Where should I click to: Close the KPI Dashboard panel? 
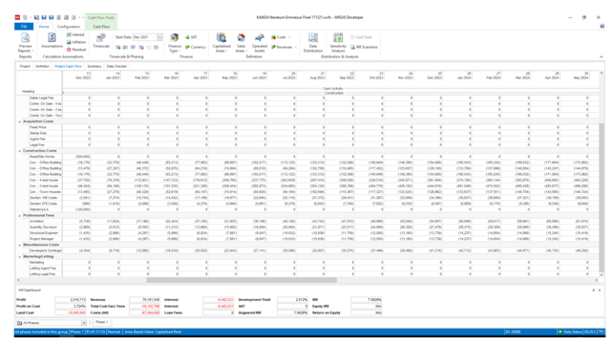600,291
